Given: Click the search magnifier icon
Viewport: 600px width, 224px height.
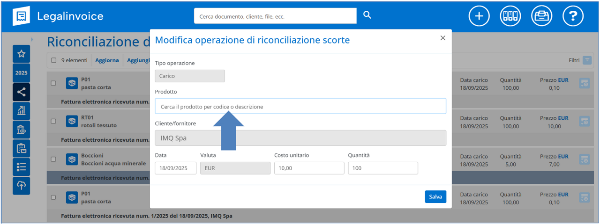Looking at the screenshot, I should [367, 15].
